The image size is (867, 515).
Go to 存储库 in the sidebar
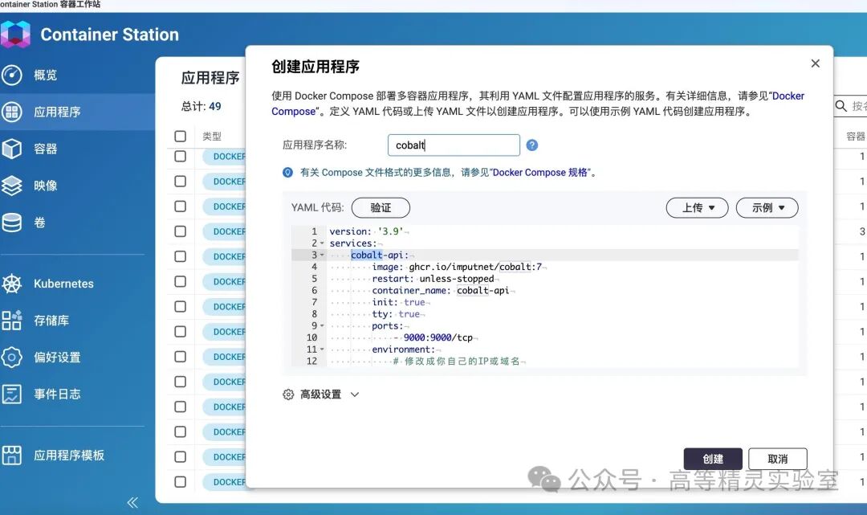coord(51,321)
